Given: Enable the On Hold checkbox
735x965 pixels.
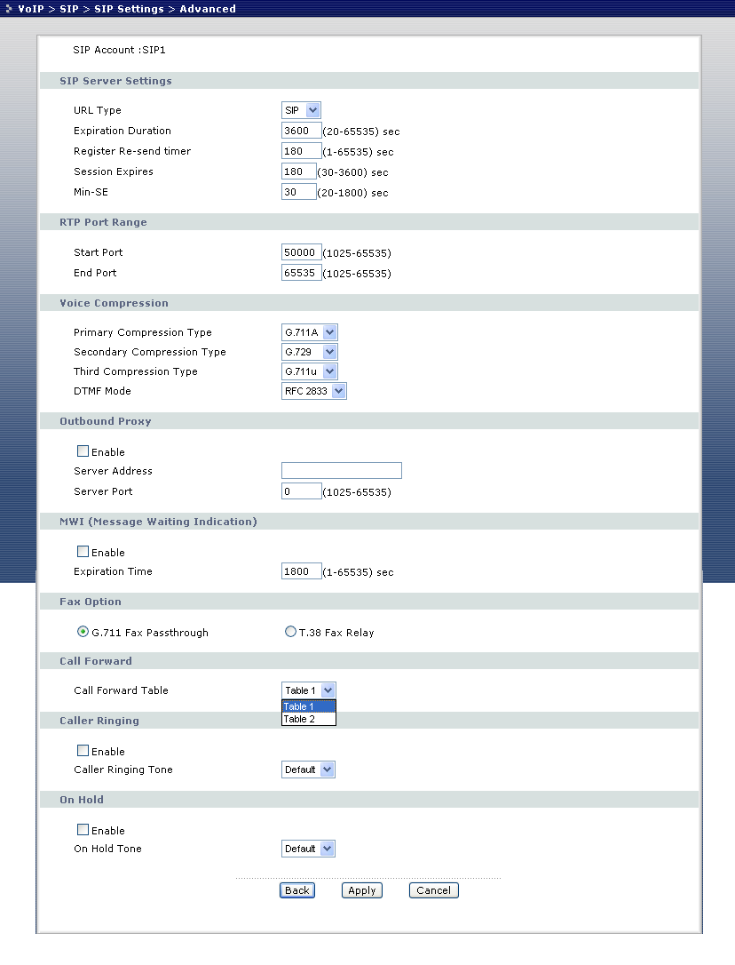Looking at the screenshot, I should coord(83,830).
